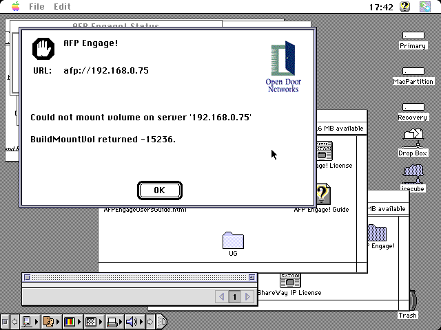Image resolution: width=441 pixels, height=330 pixels.
Task: Click the next page arrow beside 1
Action: pos(247,296)
